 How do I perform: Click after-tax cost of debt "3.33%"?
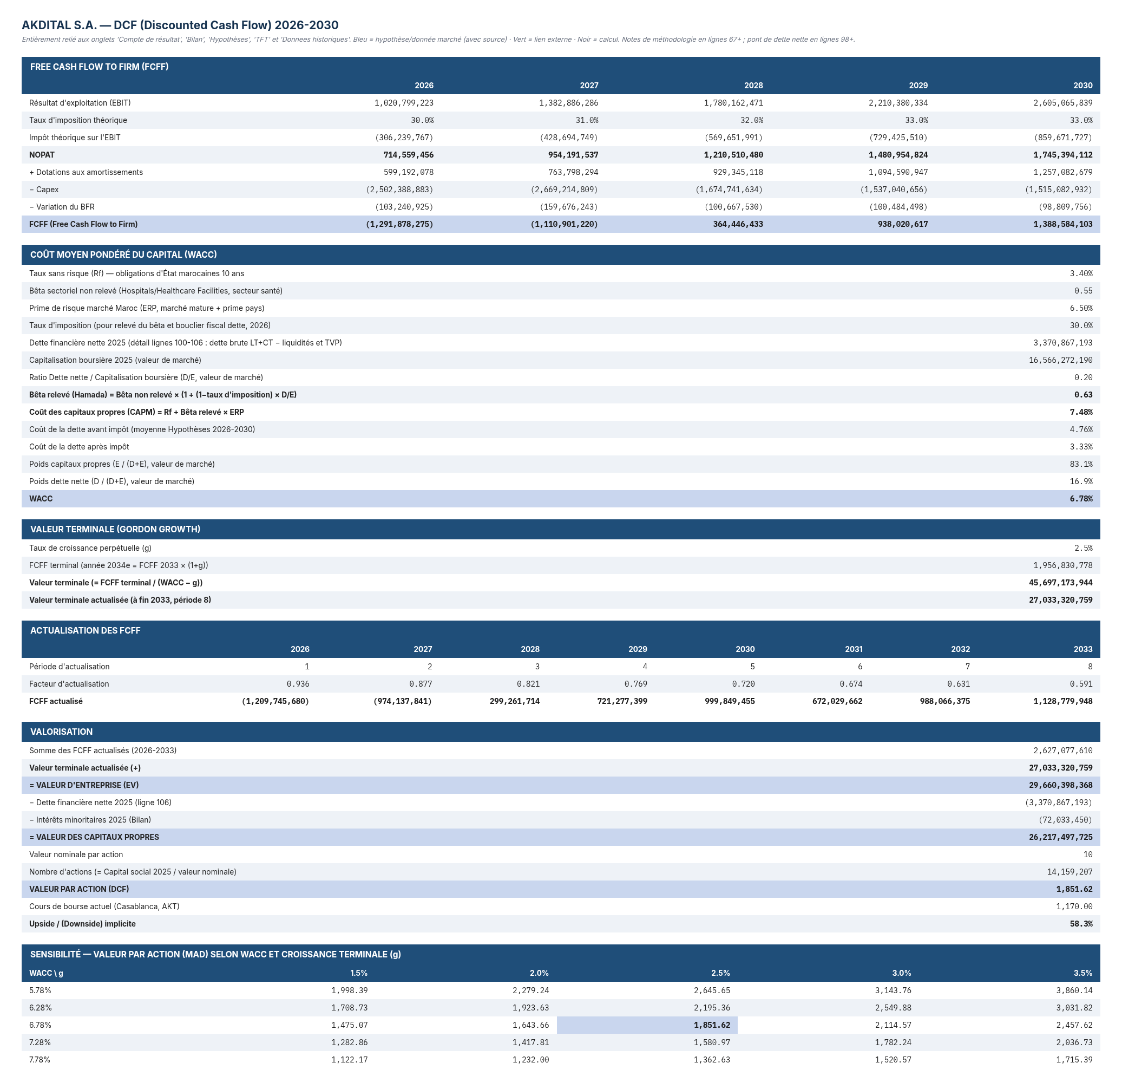pos(1081,447)
